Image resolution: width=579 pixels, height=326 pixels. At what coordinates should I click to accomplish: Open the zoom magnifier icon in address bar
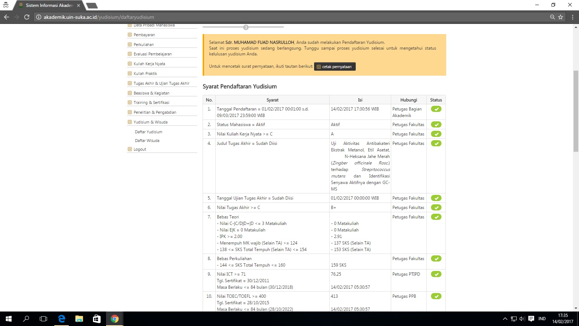[x=552, y=17]
